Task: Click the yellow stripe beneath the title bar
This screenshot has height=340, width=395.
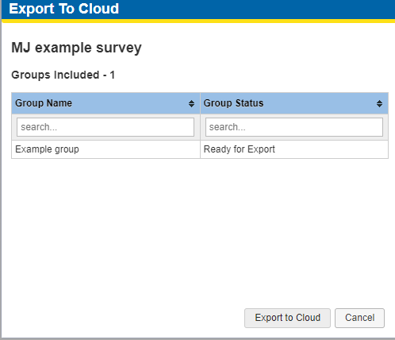Action: point(198,21)
